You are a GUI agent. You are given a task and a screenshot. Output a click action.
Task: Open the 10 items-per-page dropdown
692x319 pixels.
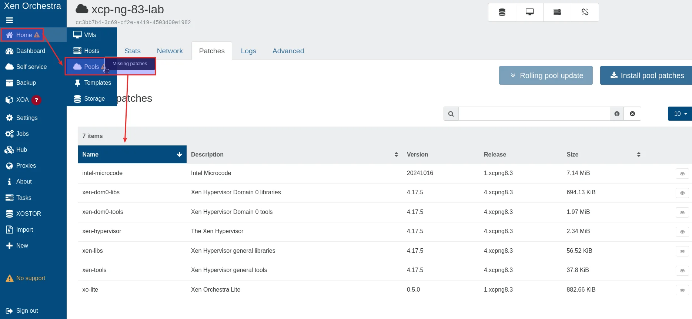pos(680,114)
